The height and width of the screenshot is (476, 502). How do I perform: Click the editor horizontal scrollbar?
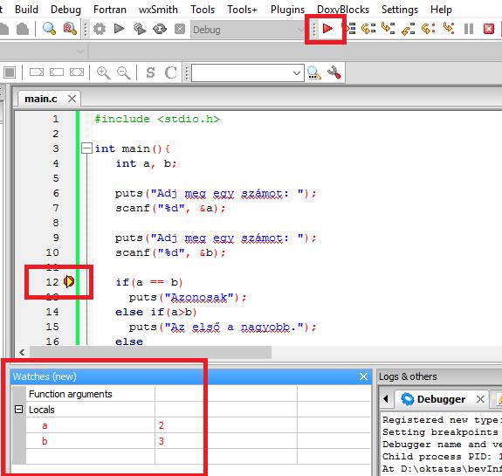(150, 352)
